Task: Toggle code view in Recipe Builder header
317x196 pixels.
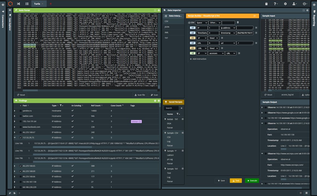Action: [x=255, y=16]
